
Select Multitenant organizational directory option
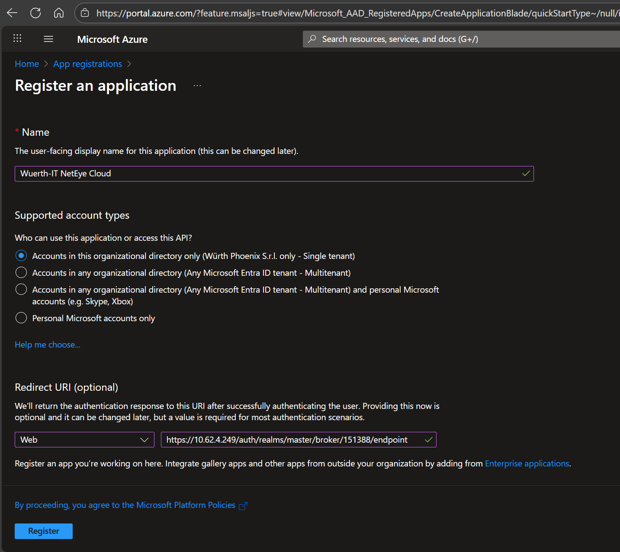click(21, 273)
